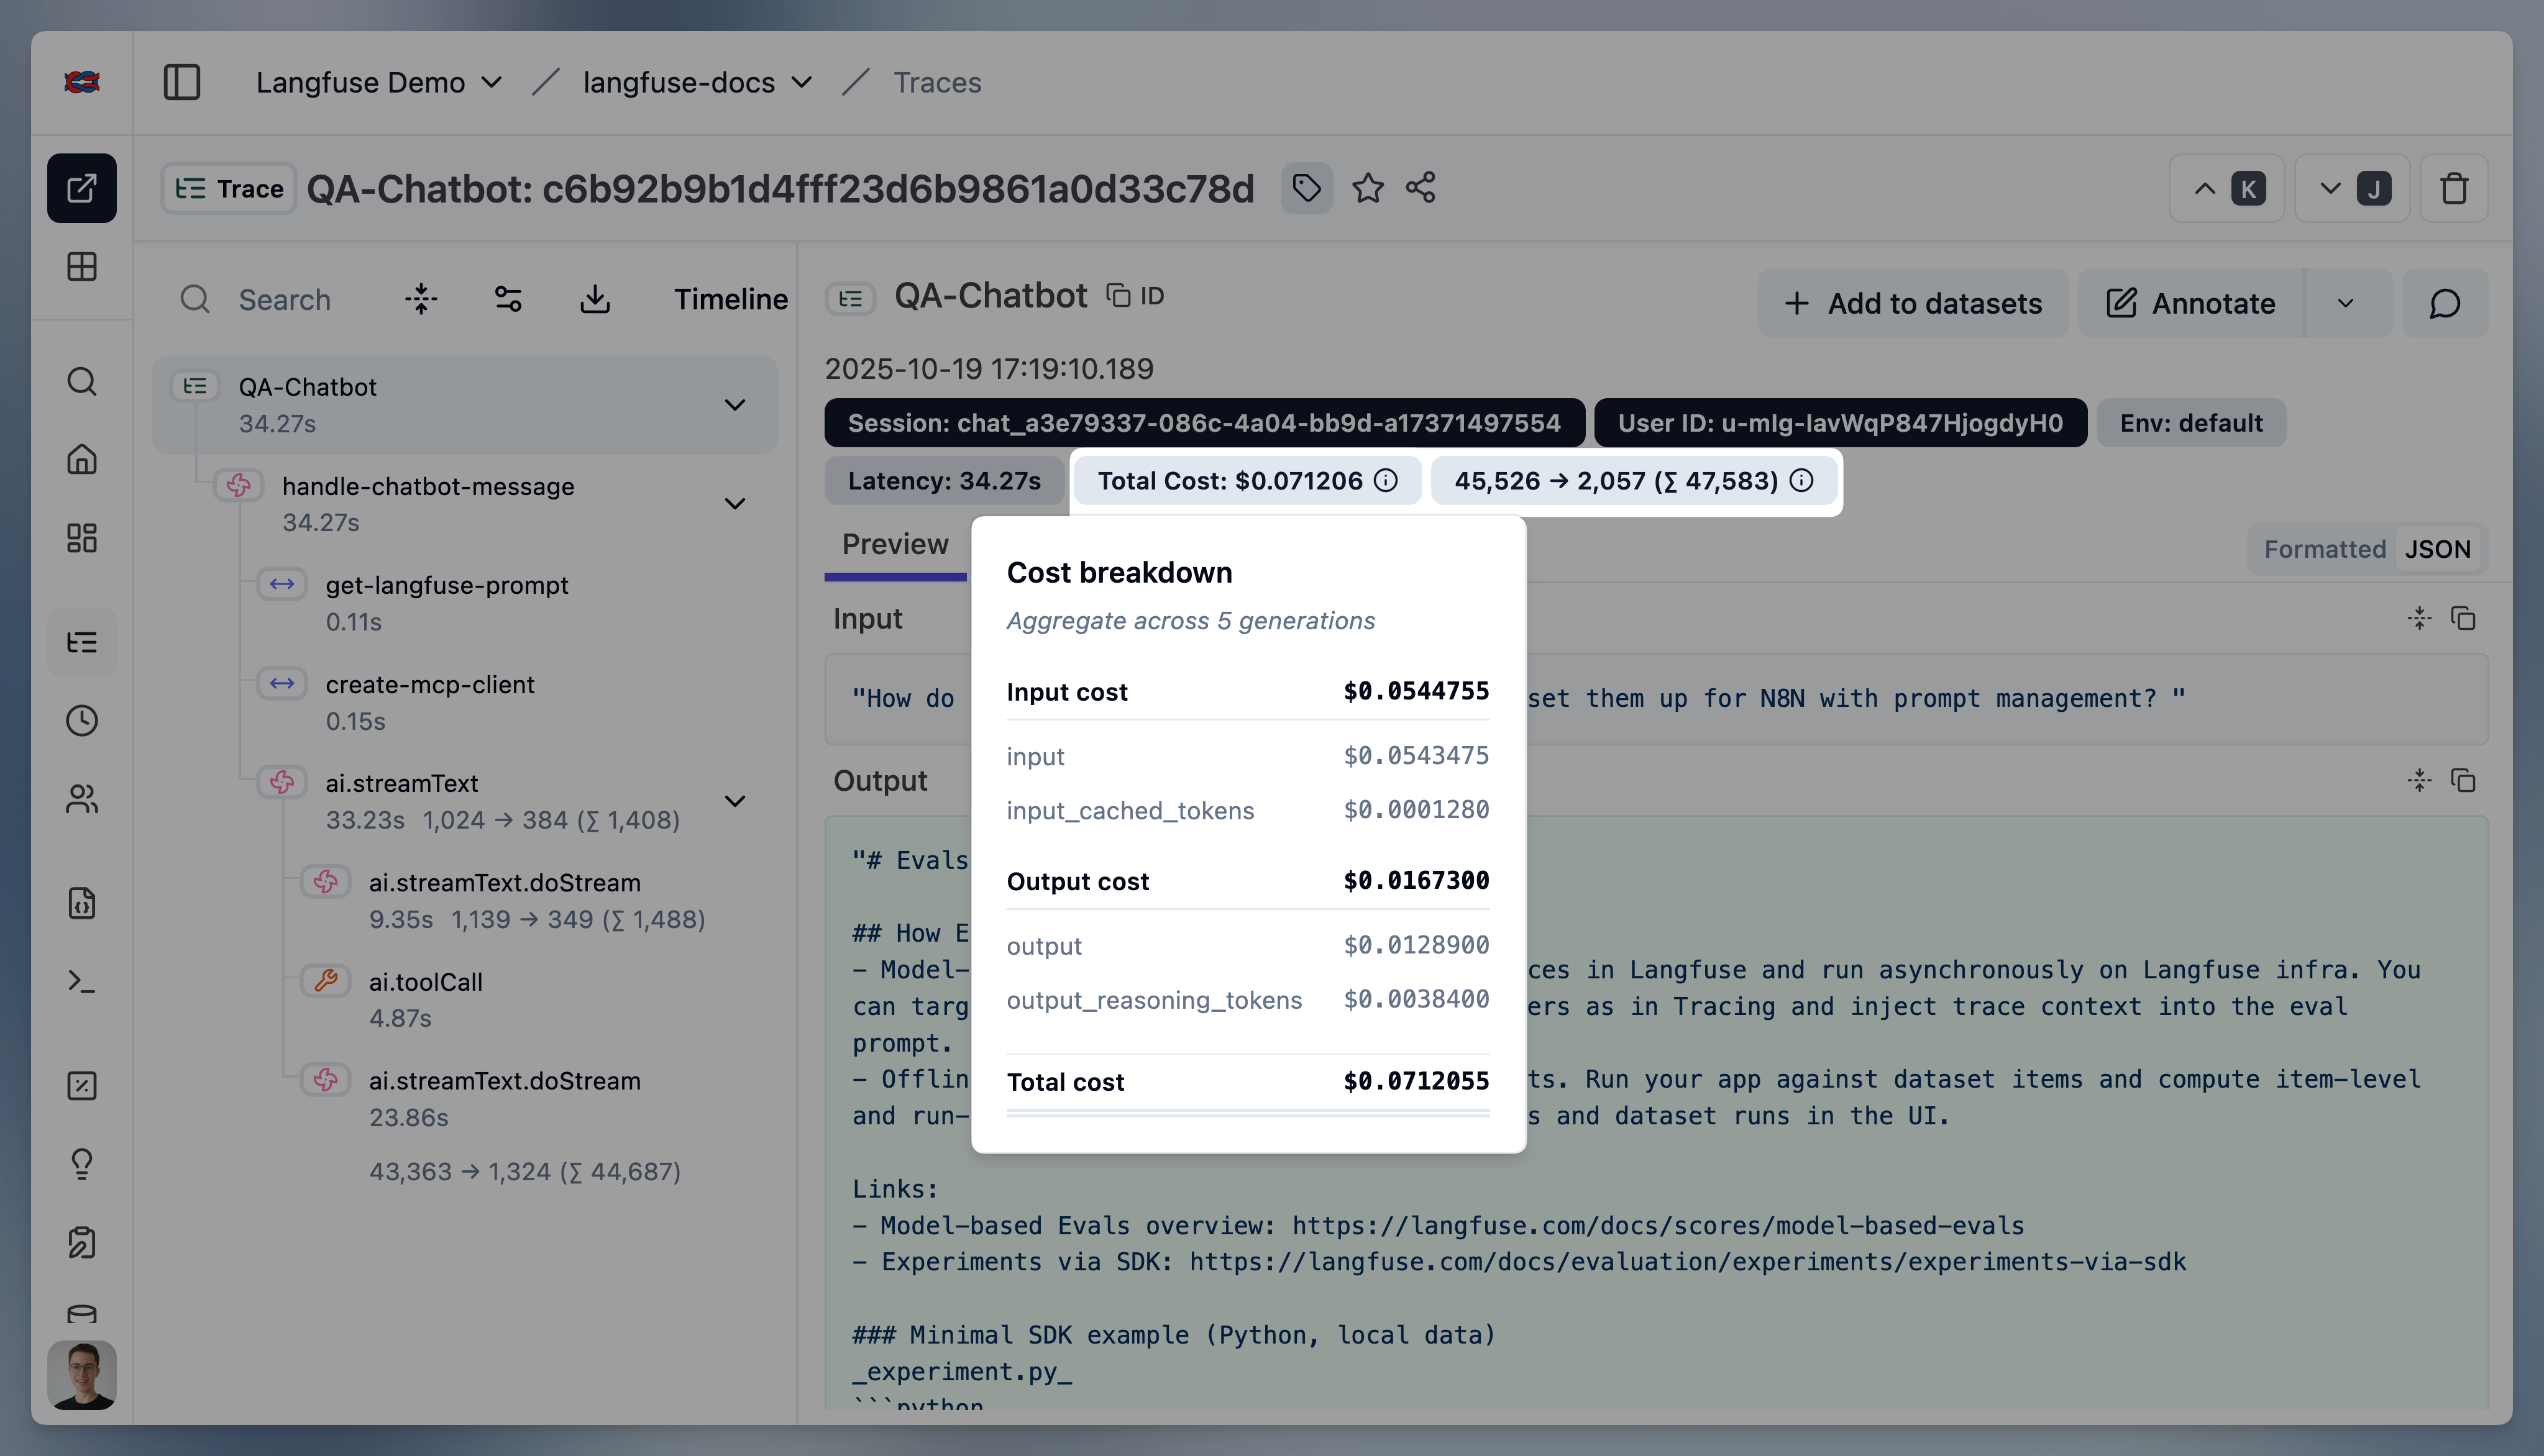
Task: Select the Preview tab
Action: click(894, 544)
